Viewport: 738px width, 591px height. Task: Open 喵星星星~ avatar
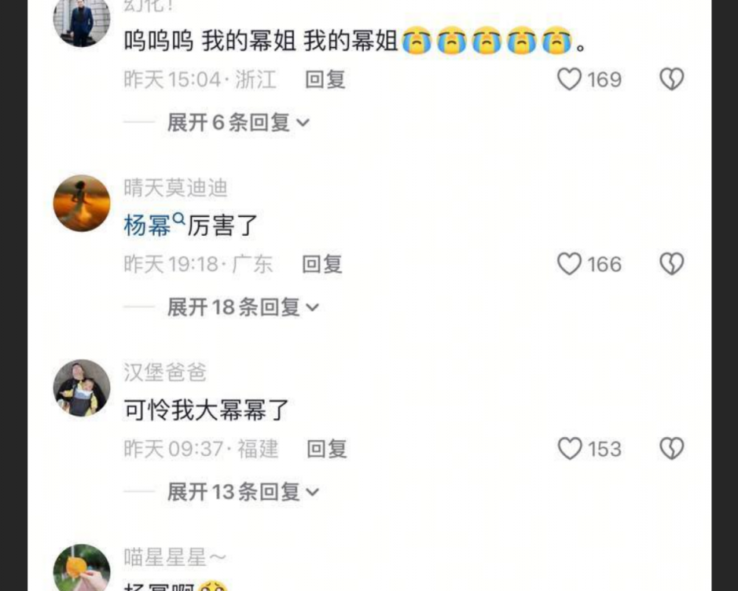82,568
